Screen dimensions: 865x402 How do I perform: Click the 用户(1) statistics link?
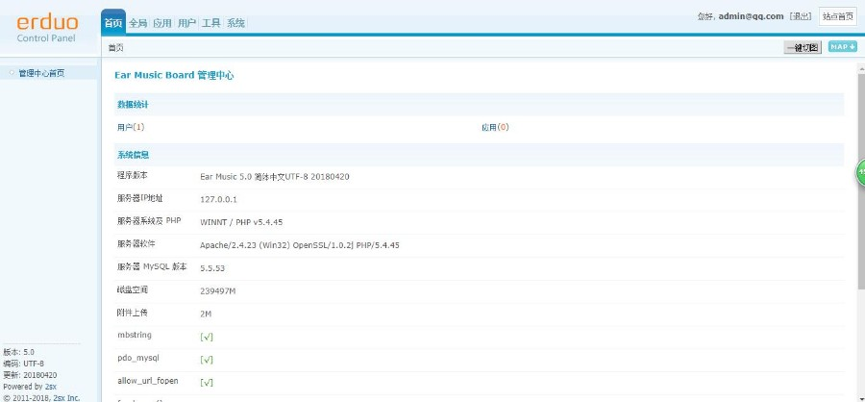[131, 127]
